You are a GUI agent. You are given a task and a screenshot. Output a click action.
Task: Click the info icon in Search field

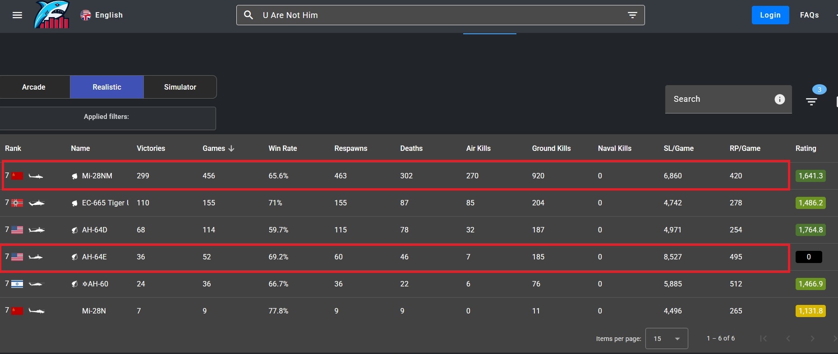pos(779,100)
